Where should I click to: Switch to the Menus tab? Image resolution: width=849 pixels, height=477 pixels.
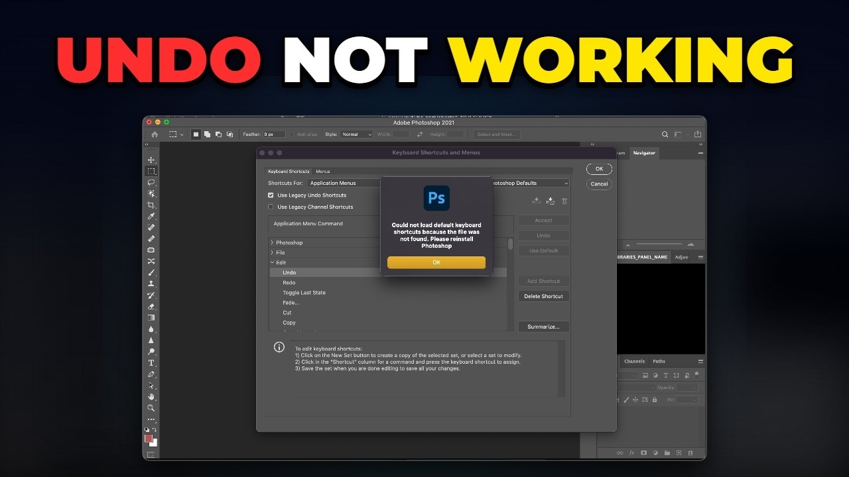click(x=323, y=172)
